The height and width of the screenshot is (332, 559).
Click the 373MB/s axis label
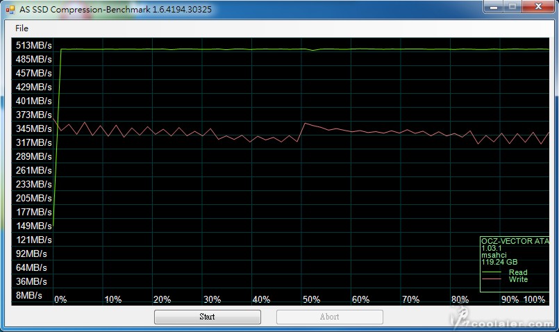coord(34,115)
